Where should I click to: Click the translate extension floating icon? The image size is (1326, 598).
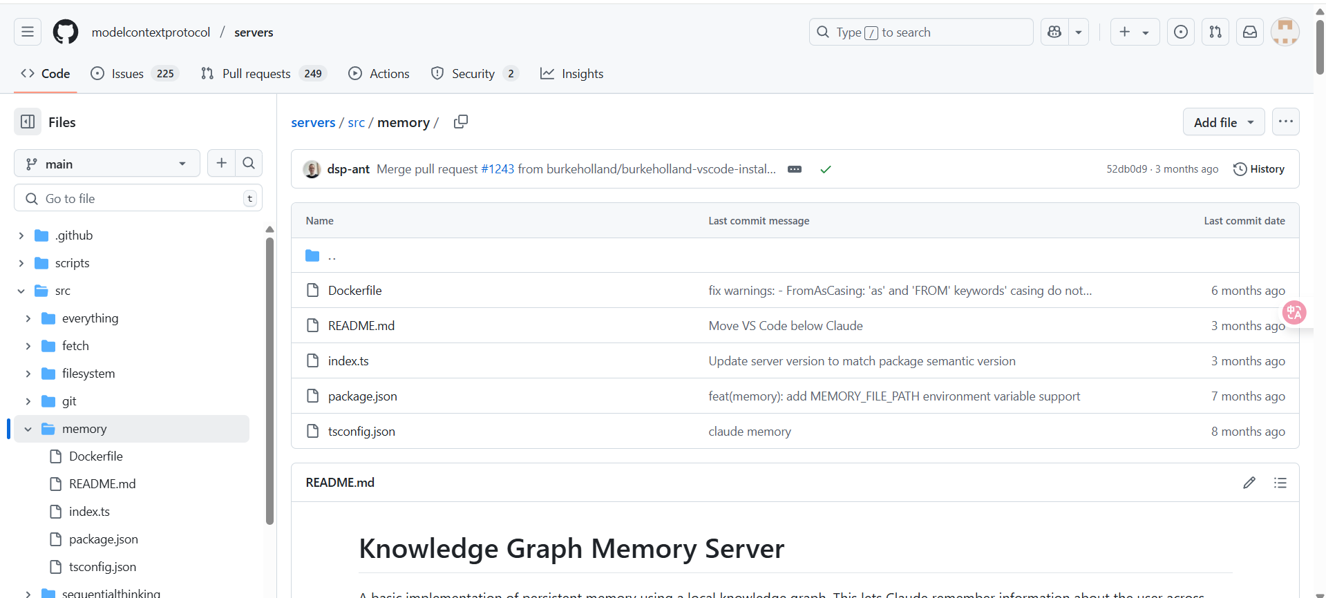1294,312
